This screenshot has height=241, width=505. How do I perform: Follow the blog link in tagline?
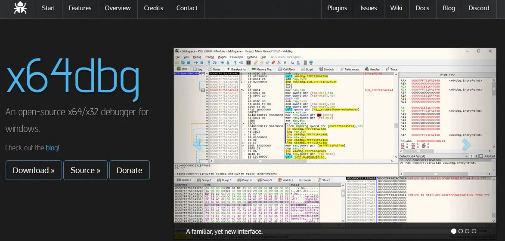(51, 148)
